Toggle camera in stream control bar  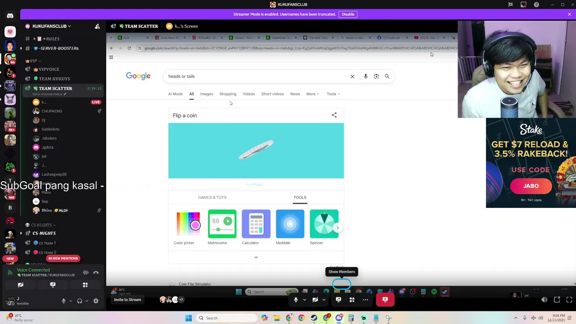[315, 300]
